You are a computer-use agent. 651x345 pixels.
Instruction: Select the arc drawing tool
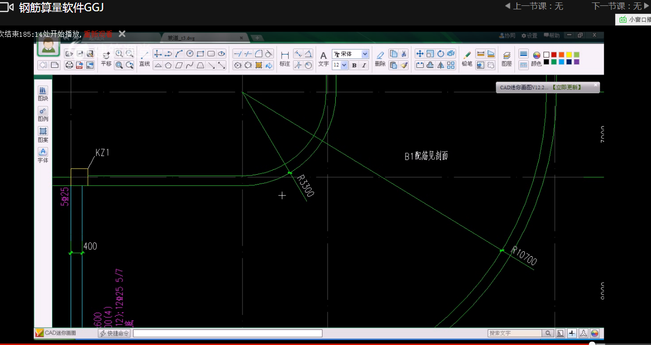(179, 53)
